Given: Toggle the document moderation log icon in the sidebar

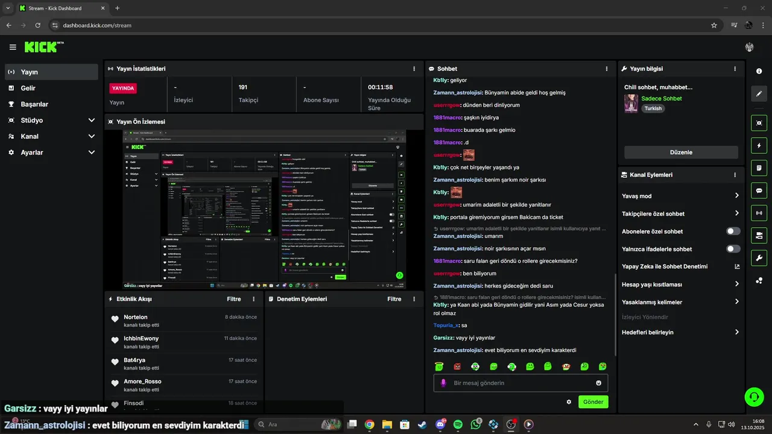Looking at the screenshot, I should pyautogui.click(x=759, y=168).
